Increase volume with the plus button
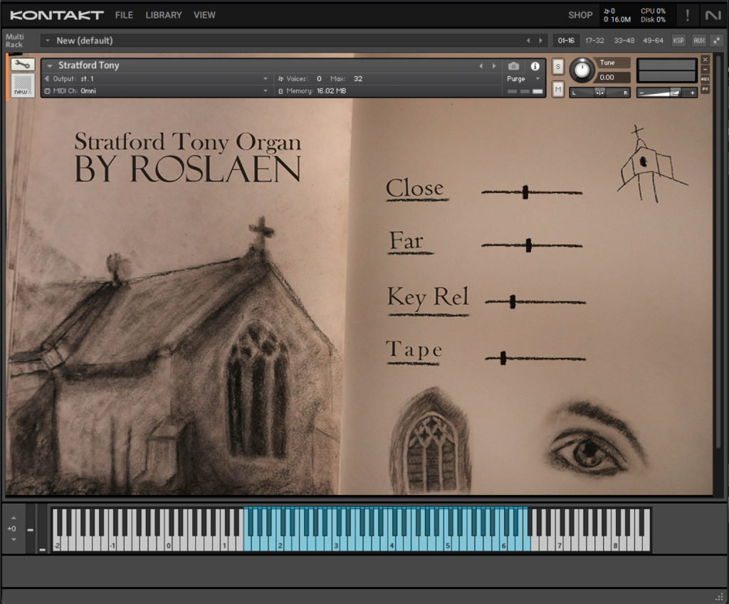Screen dimensions: 729x604 [x=692, y=93]
